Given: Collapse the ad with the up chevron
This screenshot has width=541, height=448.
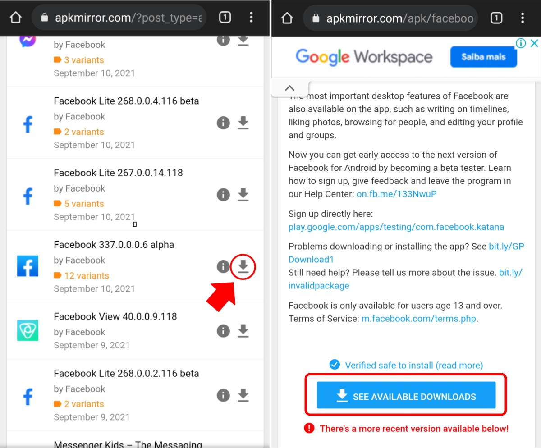Looking at the screenshot, I should coord(290,89).
